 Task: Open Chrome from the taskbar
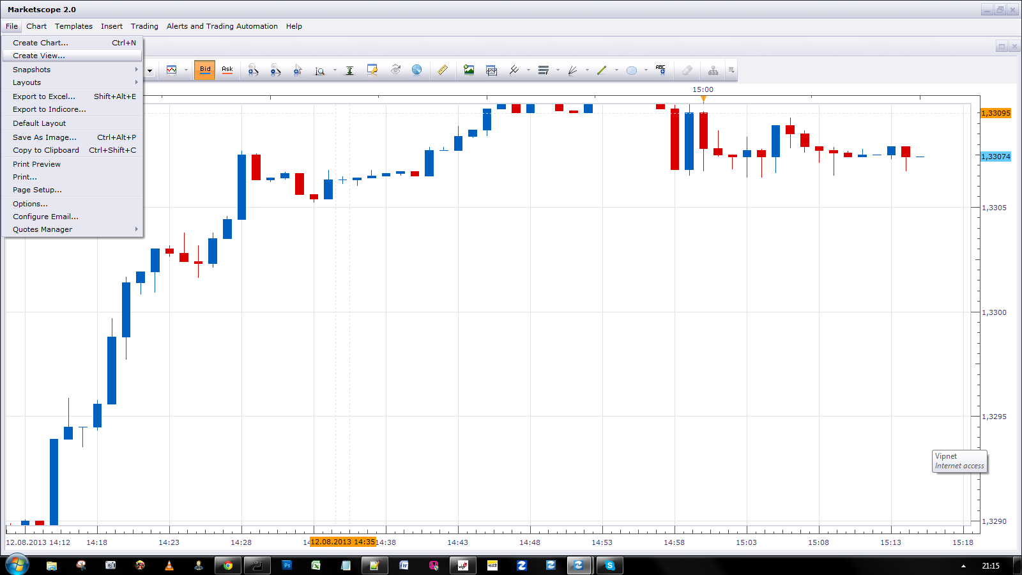tap(228, 565)
